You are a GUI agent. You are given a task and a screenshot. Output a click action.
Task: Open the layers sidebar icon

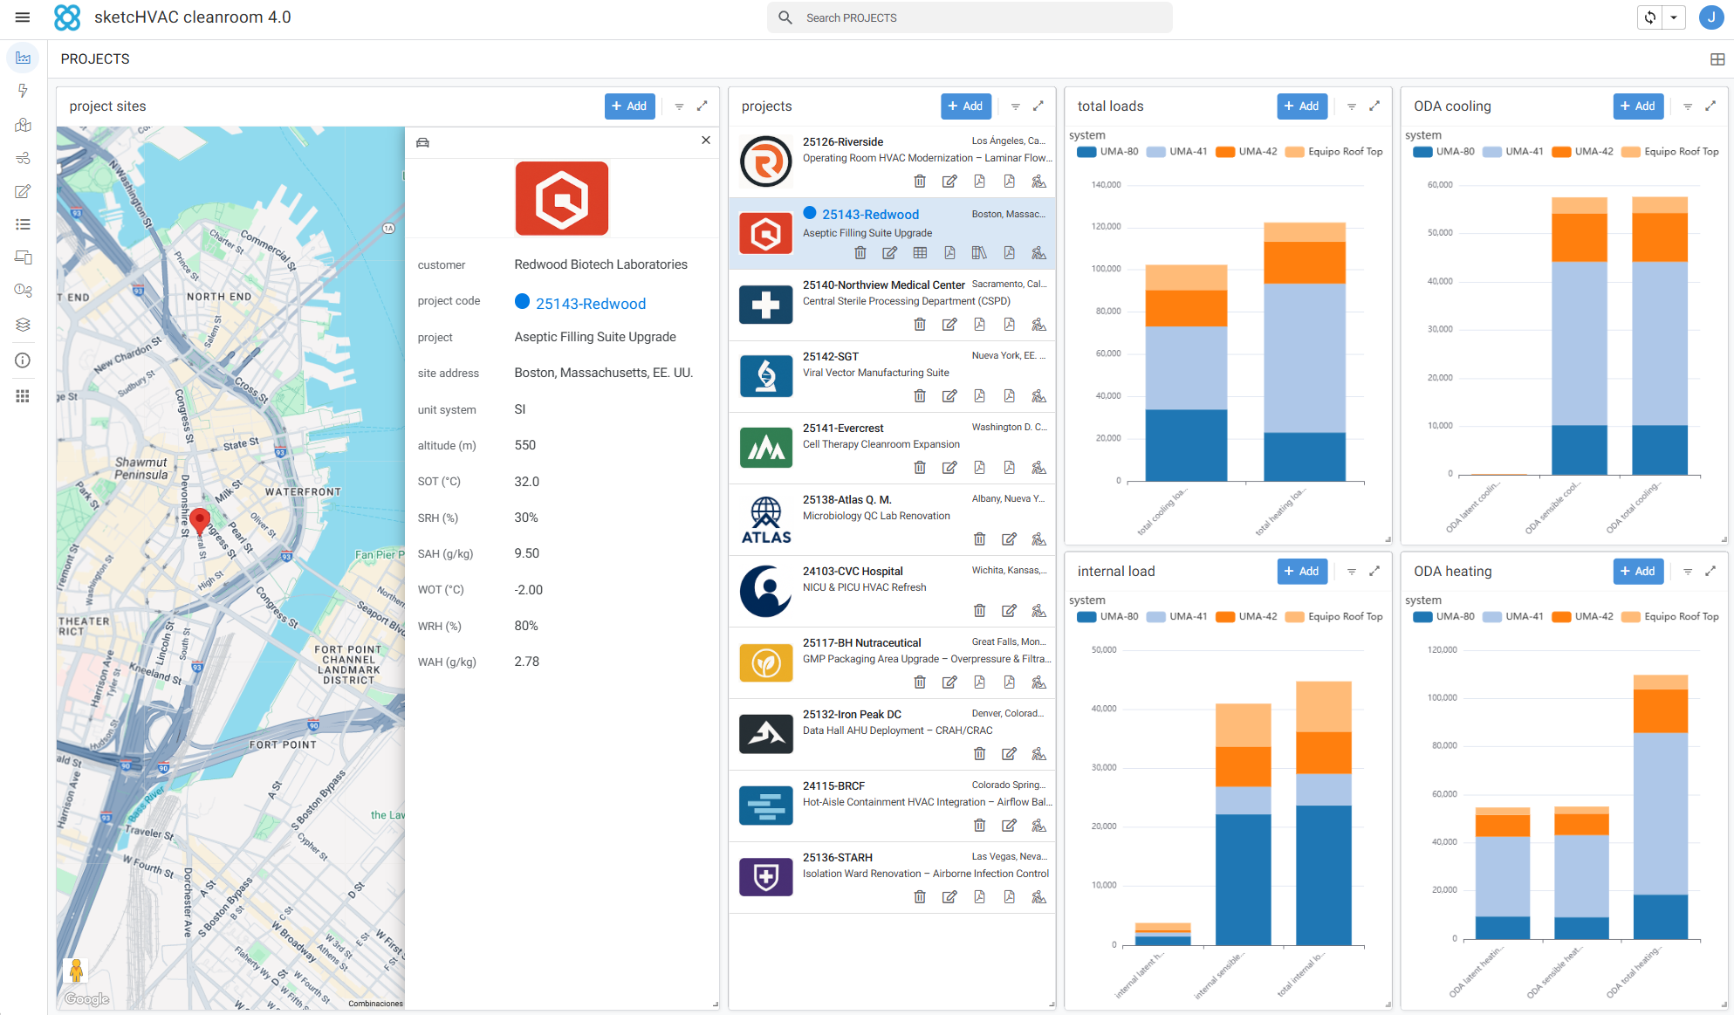click(x=24, y=325)
